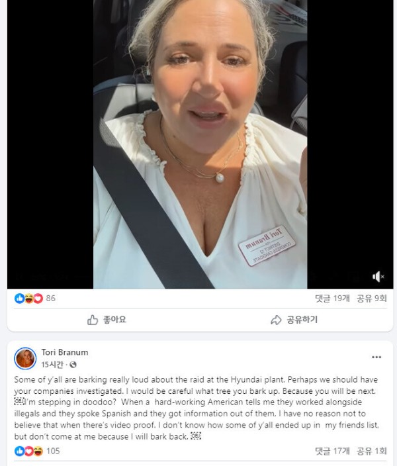Open Tori Branum's profile picture
This screenshot has width=397, height=466.
[x=25, y=358]
